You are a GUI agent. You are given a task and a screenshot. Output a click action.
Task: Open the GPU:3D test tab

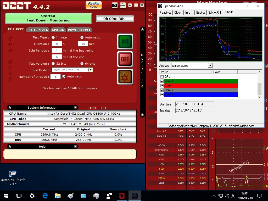coord(58,30)
